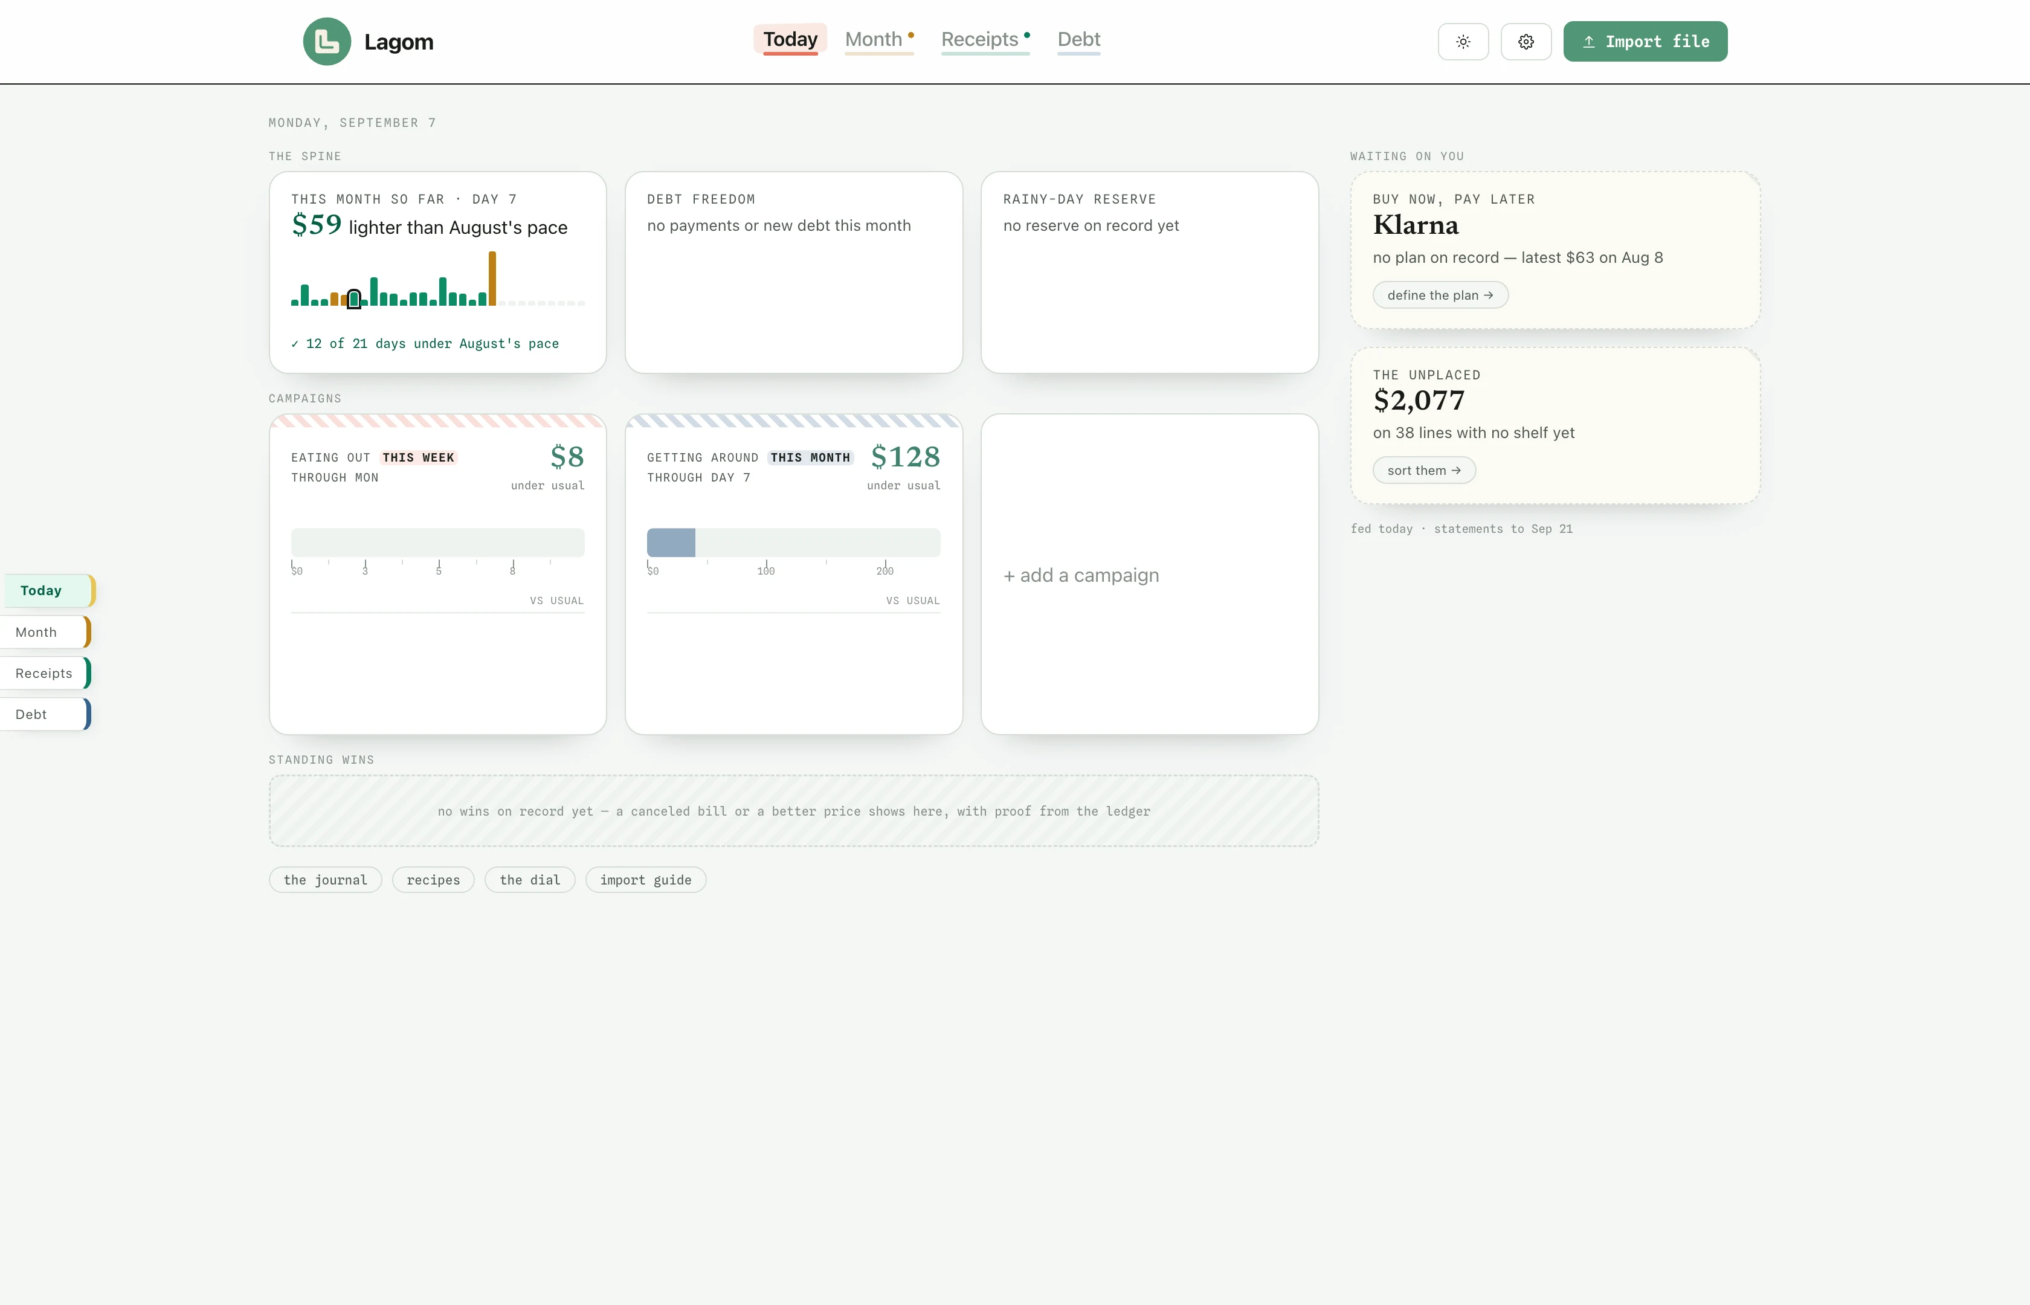The image size is (2030, 1305).
Task: Open the journal link
Action: click(325, 880)
